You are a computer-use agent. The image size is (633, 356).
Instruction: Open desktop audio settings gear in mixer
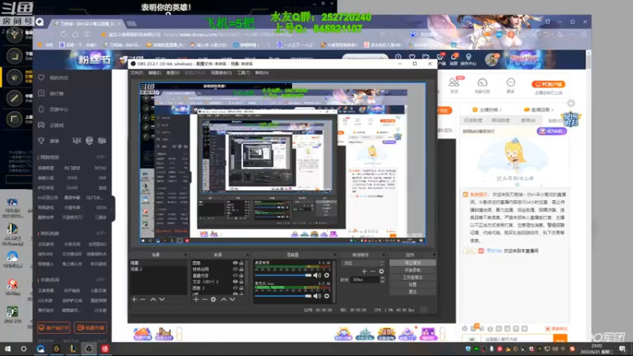(327, 275)
